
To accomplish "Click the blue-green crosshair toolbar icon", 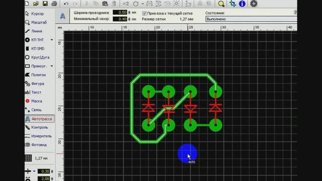I will coord(232,4).
